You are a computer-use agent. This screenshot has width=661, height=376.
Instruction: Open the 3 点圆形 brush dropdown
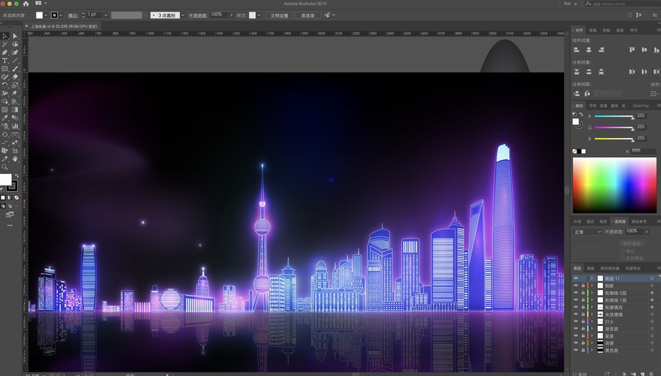(183, 15)
